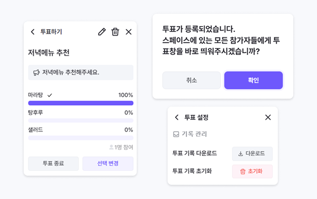Click the purple 확인 button
The width and height of the screenshot is (317, 199).
click(x=253, y=80)
